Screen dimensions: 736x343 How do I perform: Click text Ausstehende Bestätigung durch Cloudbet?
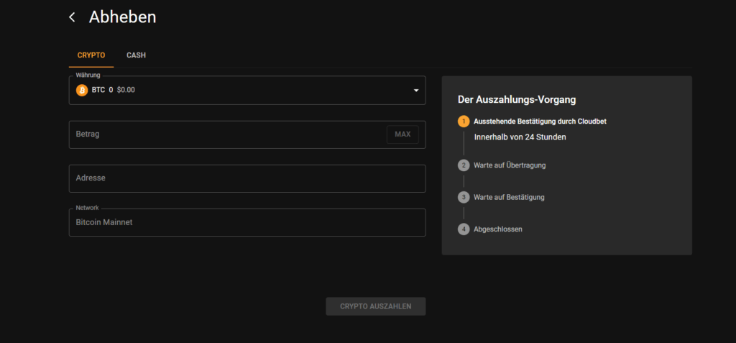pos(540,122)
